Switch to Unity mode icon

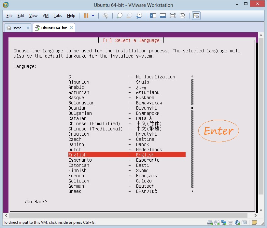tap(182, 16)
